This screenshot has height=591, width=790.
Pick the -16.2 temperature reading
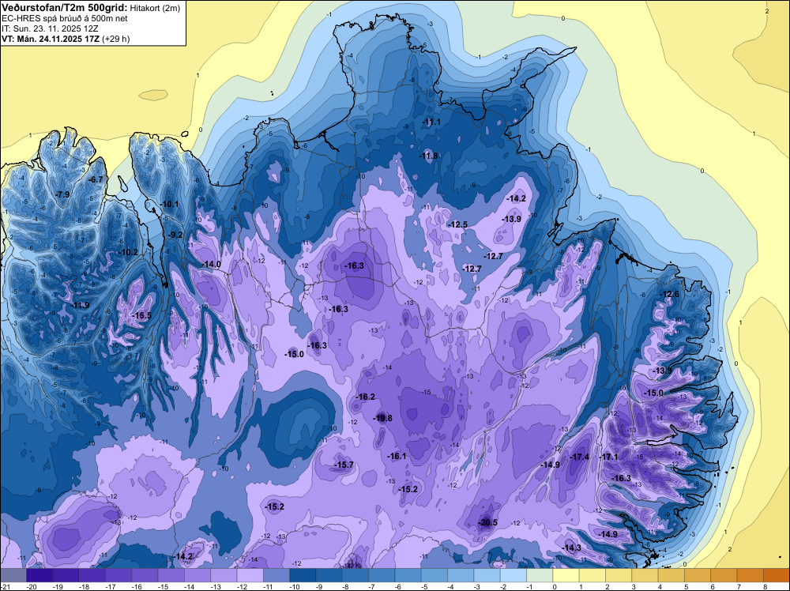click(366, 397)
